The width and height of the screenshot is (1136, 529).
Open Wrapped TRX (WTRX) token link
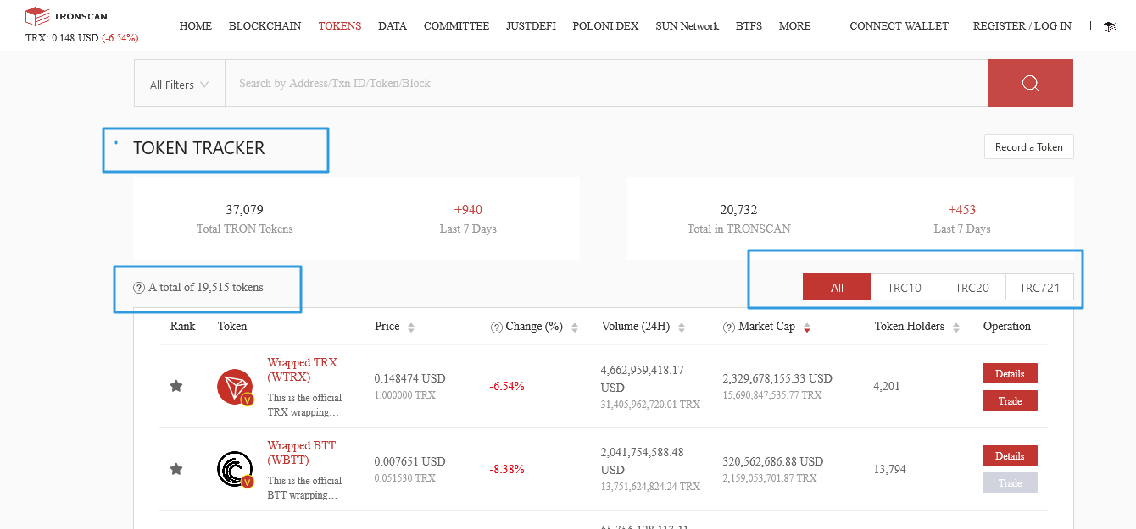coord(302,370)
